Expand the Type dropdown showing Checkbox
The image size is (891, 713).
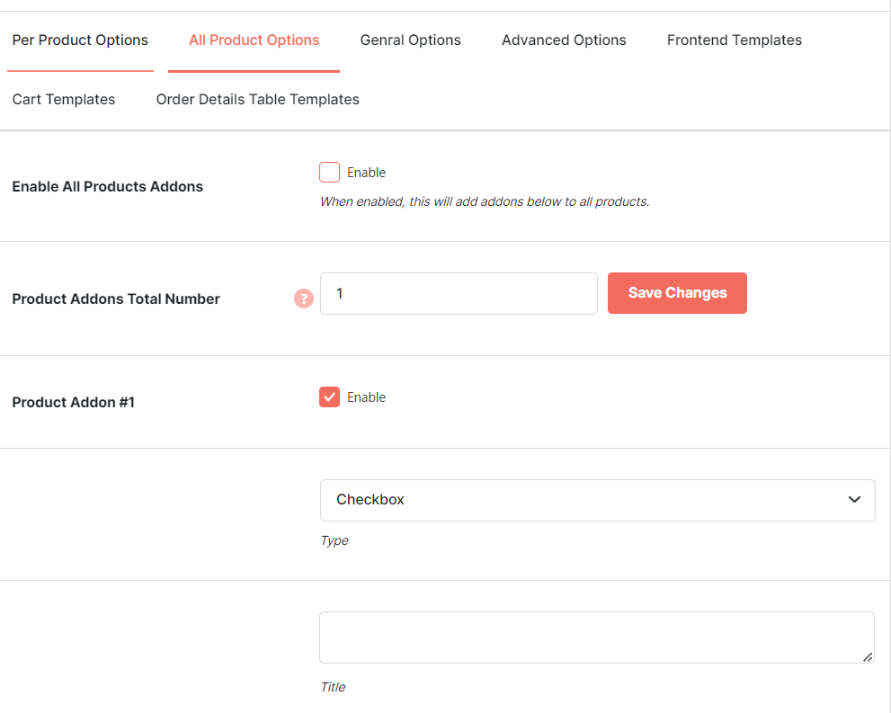point(597,500)
